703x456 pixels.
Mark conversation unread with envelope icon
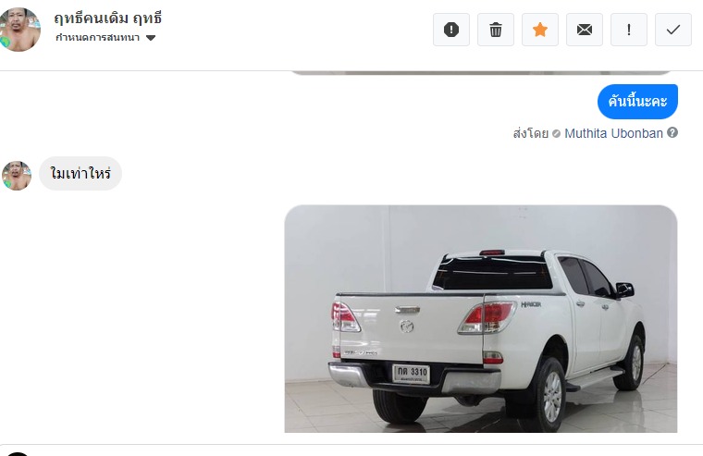(x=585, y=30)
